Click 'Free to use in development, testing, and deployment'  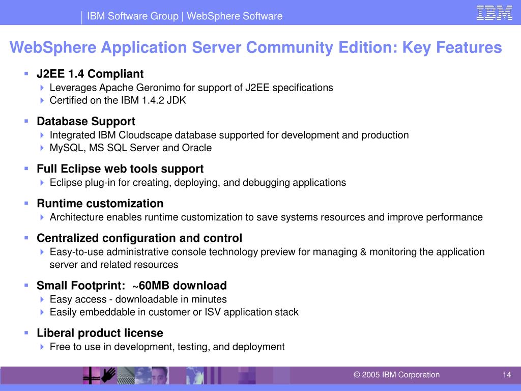click(x=167, y=347)
